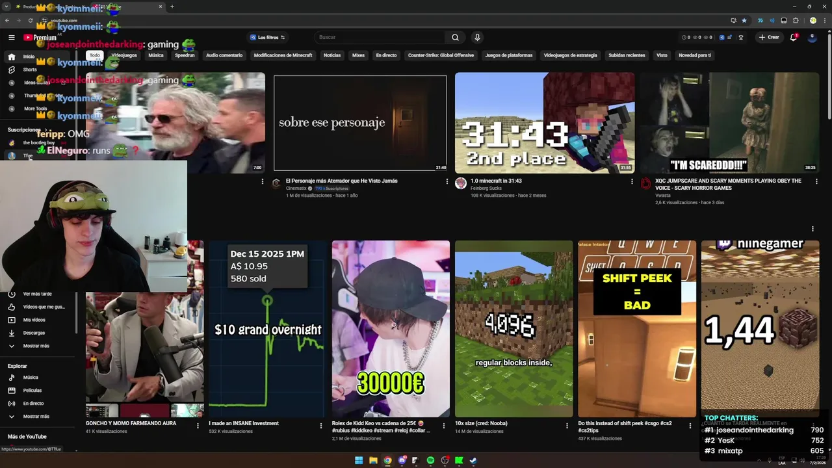The width and height of the screenshot is (832, 468).
Task: Reload the page in Chrome
Action: click(x=30, y=20)
